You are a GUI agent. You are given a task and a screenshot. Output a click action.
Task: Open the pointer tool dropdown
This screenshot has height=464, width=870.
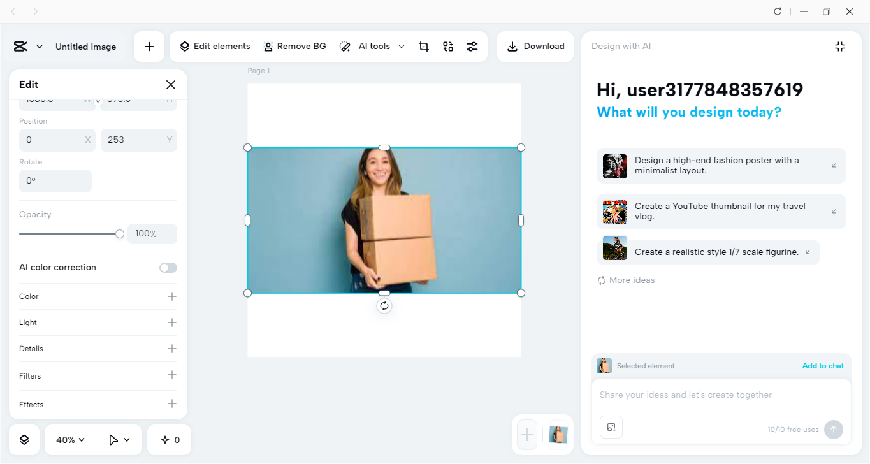[x=119, y=440]
